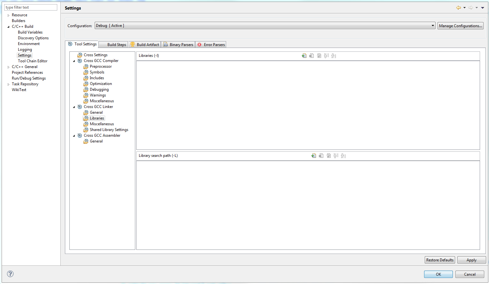Screen dimensions: 489x284
Task: Open forward history dropdown arrow
Action: pos(477,8)
